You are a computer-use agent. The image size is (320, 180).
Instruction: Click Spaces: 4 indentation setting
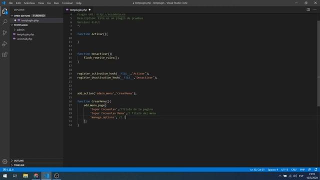273,169
